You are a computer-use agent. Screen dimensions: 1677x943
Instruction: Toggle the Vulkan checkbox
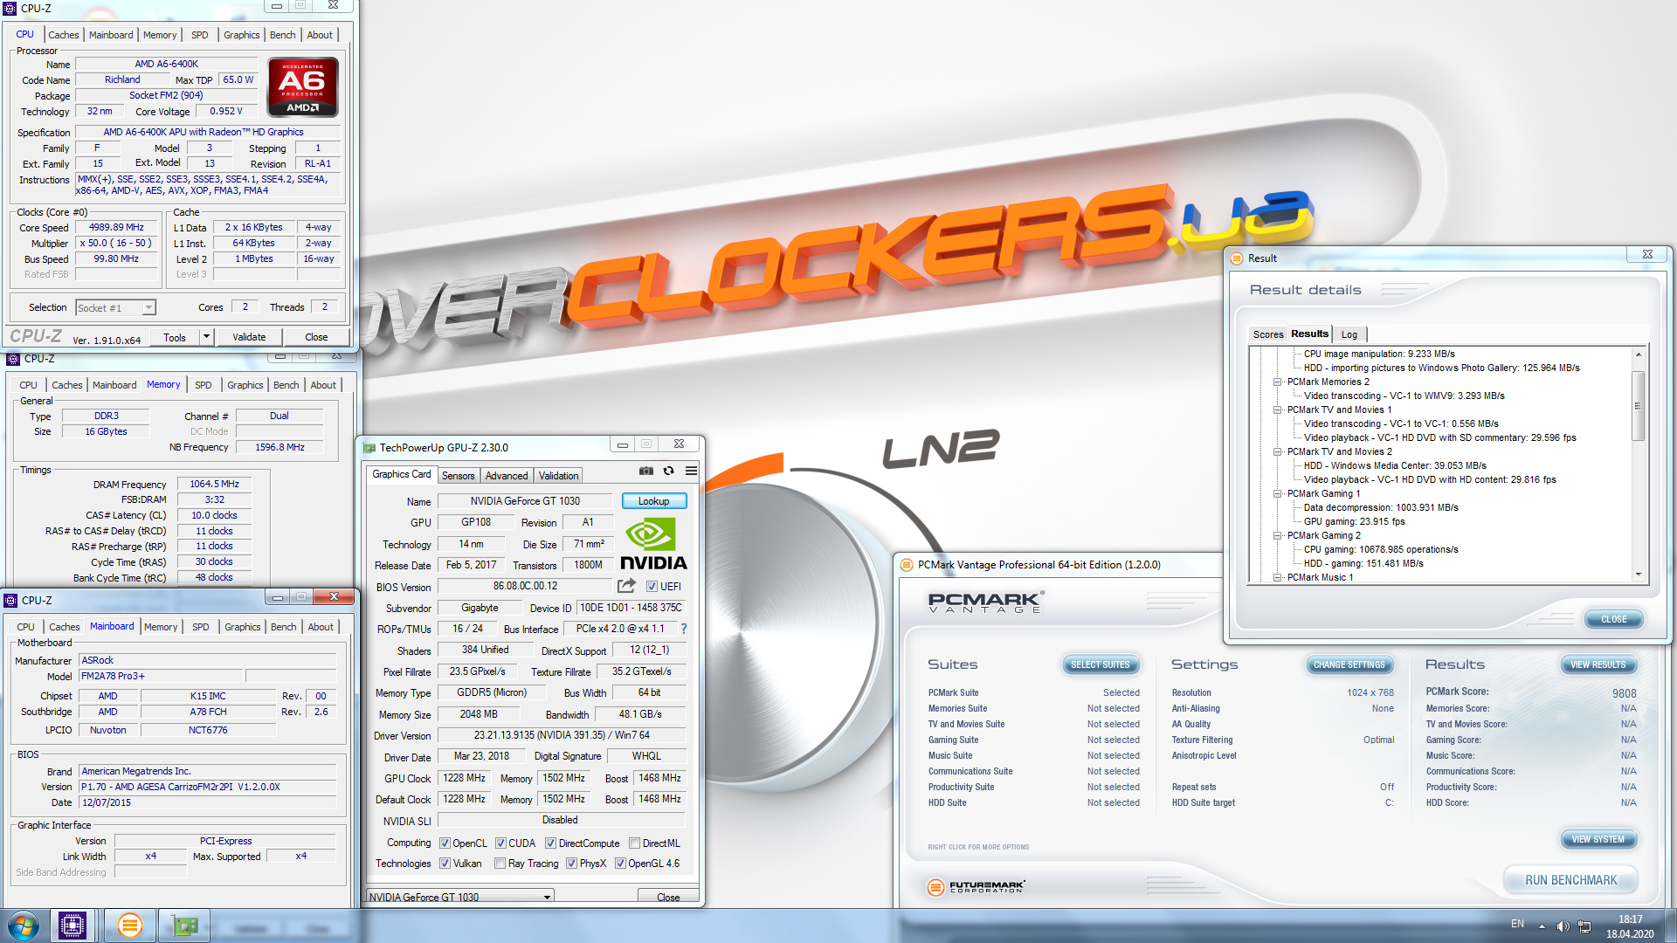coord(445,864)
